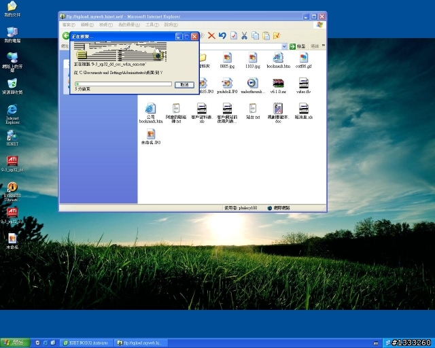This screenshot has width=435, height=348.
Task: Click the 移至 Go button
Action: (x=298, y=46)
